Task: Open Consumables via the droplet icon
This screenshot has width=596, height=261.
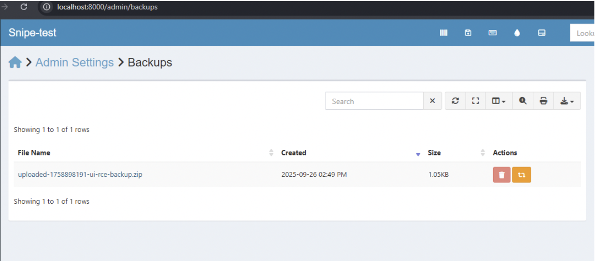Action: tap(517, 33)
